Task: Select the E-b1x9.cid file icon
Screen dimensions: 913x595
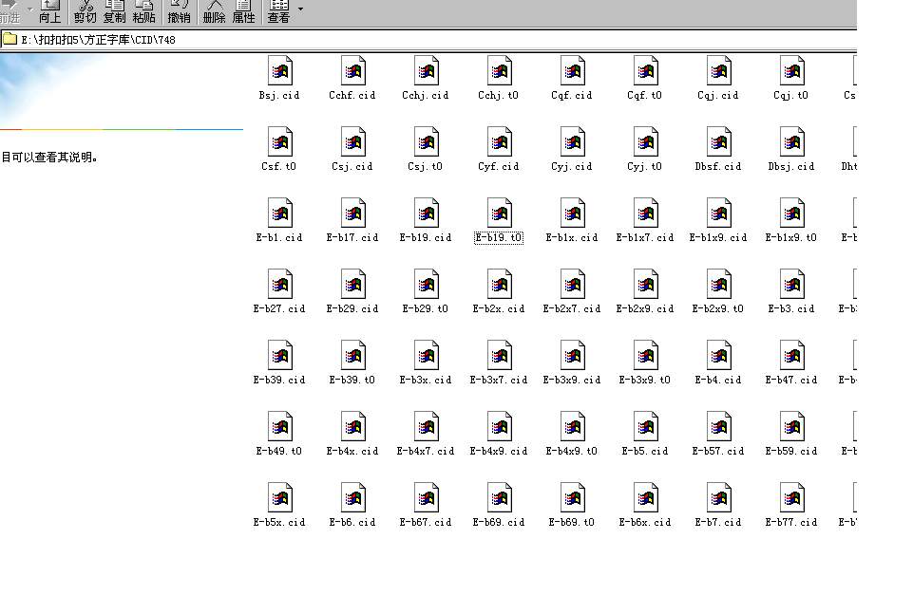Action: tap(719, 213)
